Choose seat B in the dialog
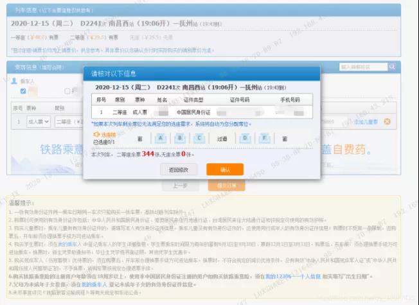This screenshot has height=305, width=419. tap(181, 138)
